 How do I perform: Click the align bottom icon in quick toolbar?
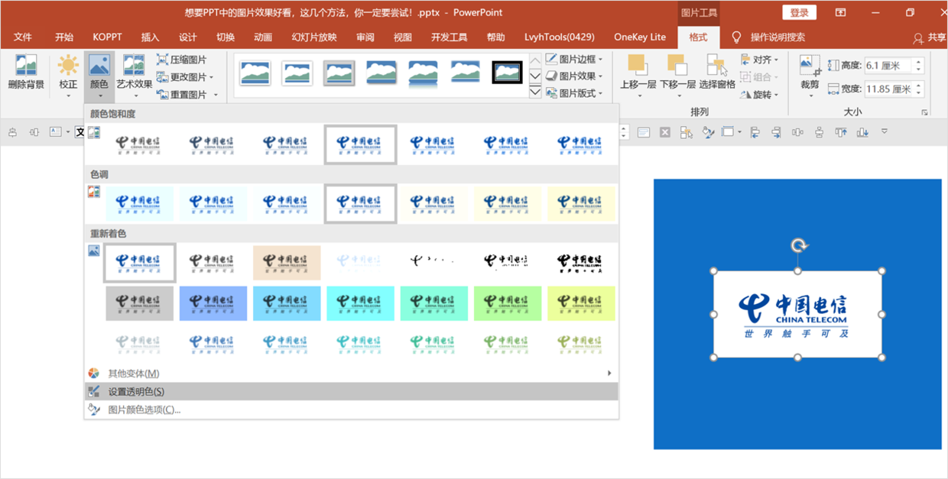(862, 132)
